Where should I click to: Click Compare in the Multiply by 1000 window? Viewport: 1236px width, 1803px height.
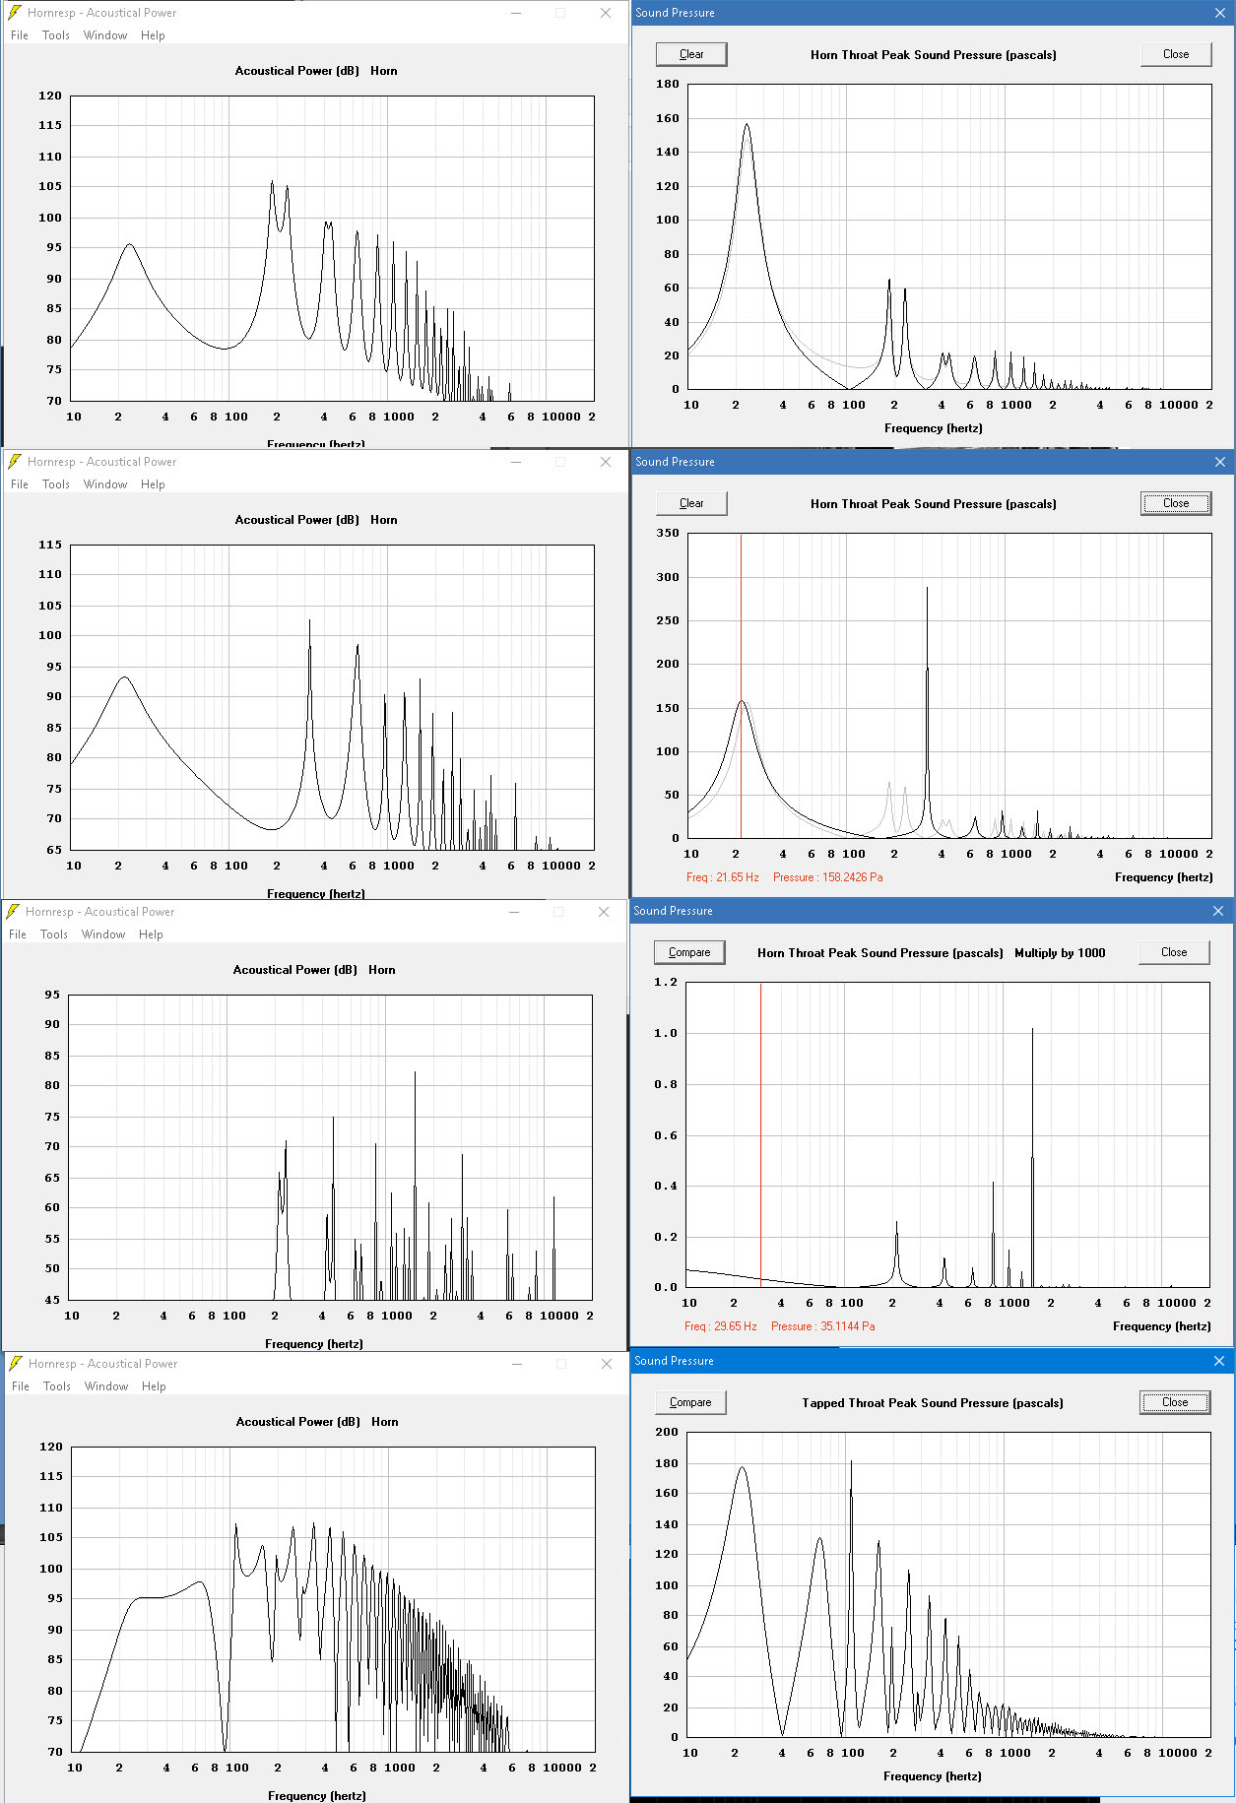pyautogui.click(x=689, y=952)
